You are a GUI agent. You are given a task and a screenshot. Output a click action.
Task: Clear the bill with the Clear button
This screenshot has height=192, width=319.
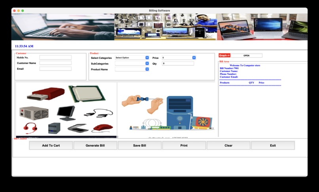228,145
